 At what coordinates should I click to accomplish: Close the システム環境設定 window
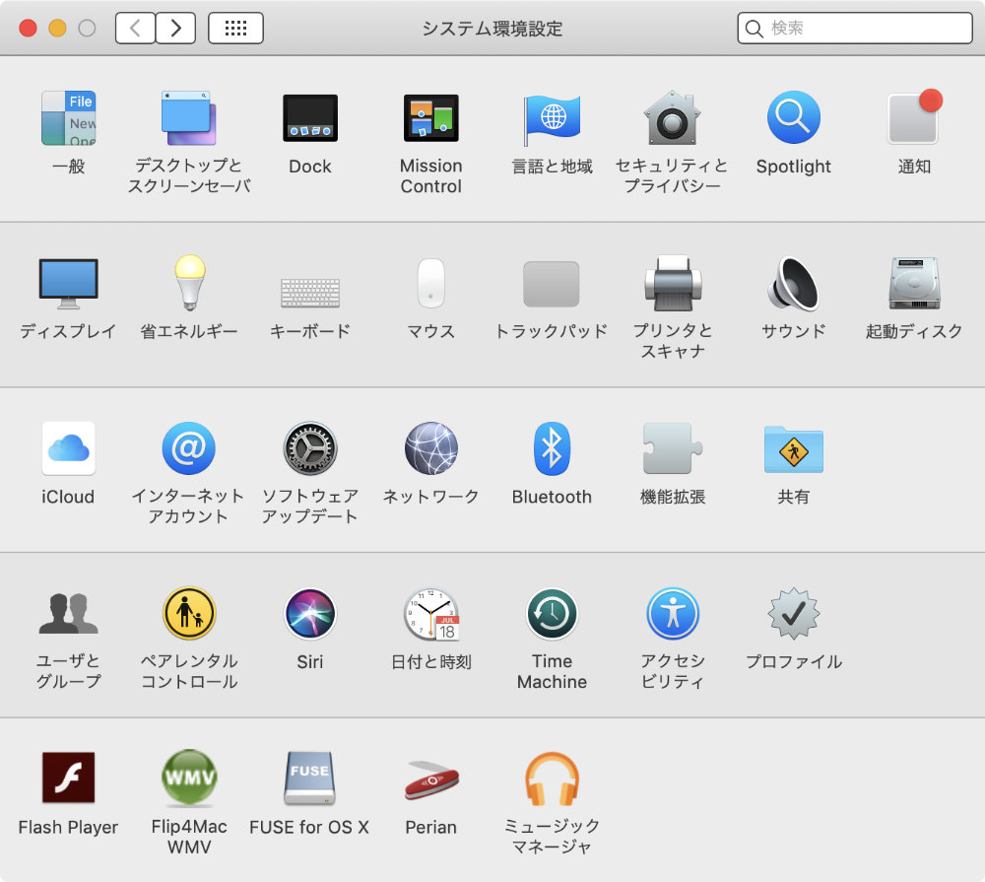[x=29, y=29]
